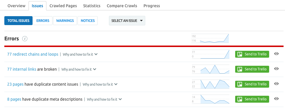The height and width of the screenshot is (109, 285).
Task: Open the 23 pages duplicate content link
Action: (x=15, y=84)
